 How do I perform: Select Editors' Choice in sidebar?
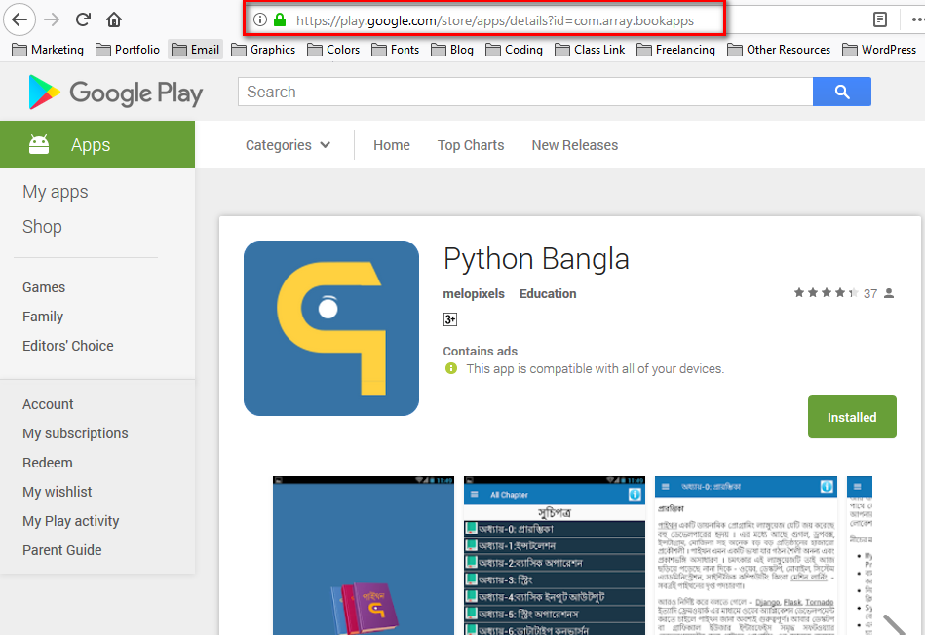point(68,346)
